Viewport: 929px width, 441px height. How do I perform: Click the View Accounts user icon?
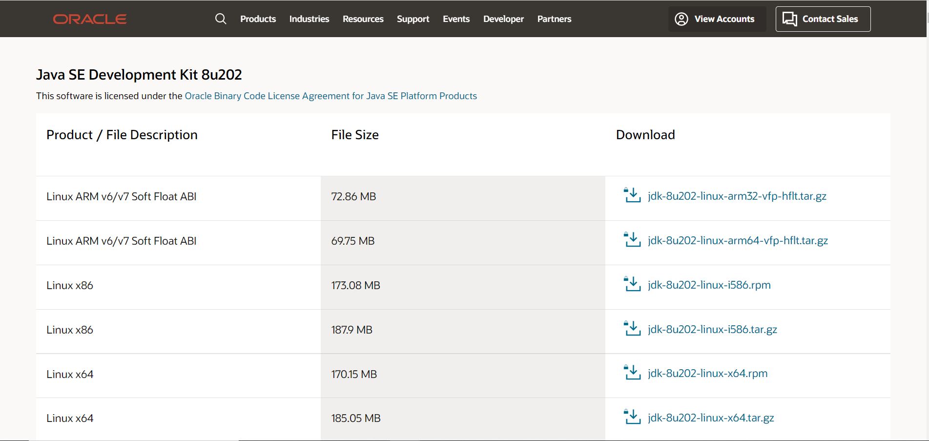coord(681,19)
